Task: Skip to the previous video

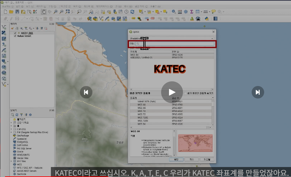Action: (x=86, y=92)
